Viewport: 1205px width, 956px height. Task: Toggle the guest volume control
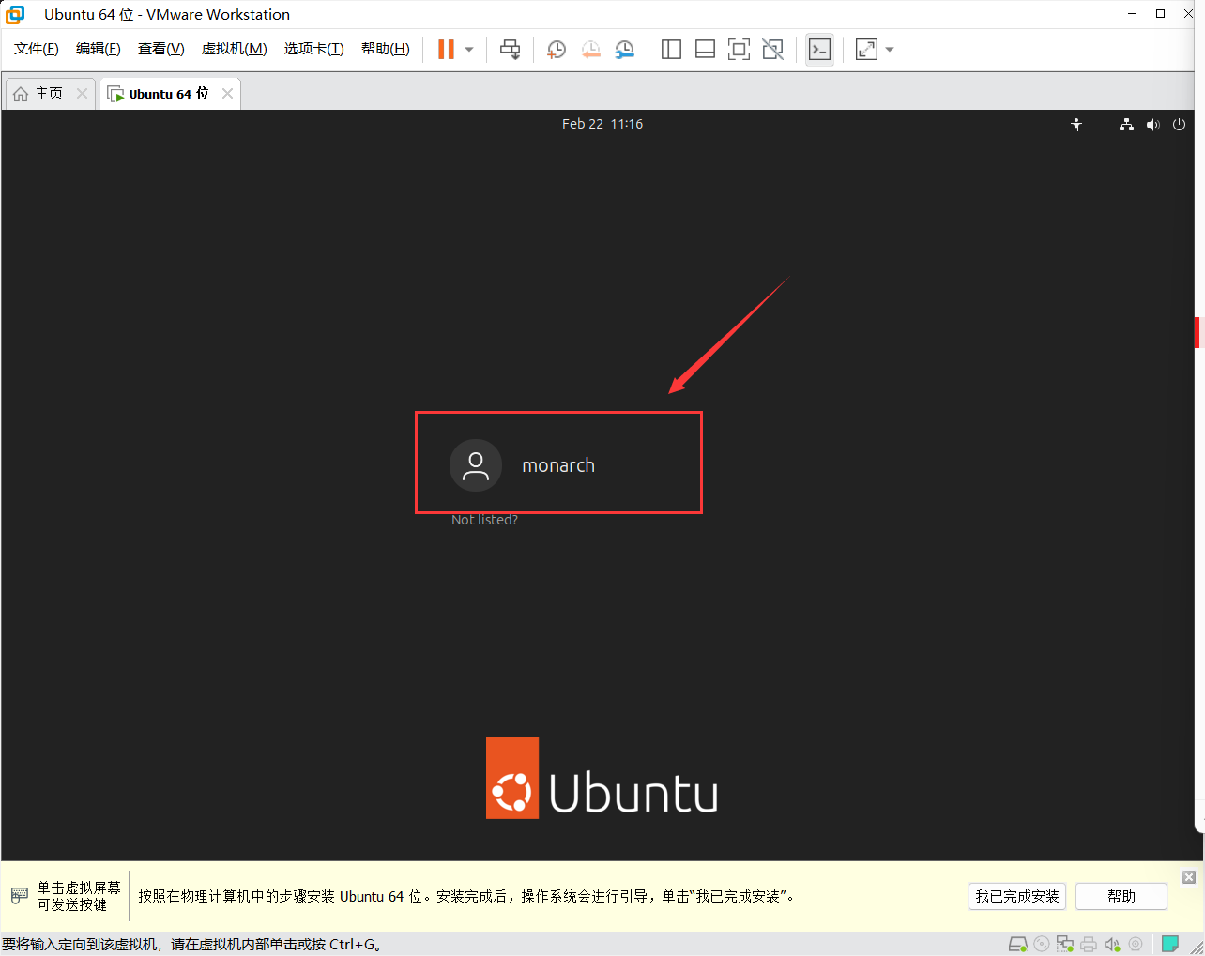(1153, 124)
